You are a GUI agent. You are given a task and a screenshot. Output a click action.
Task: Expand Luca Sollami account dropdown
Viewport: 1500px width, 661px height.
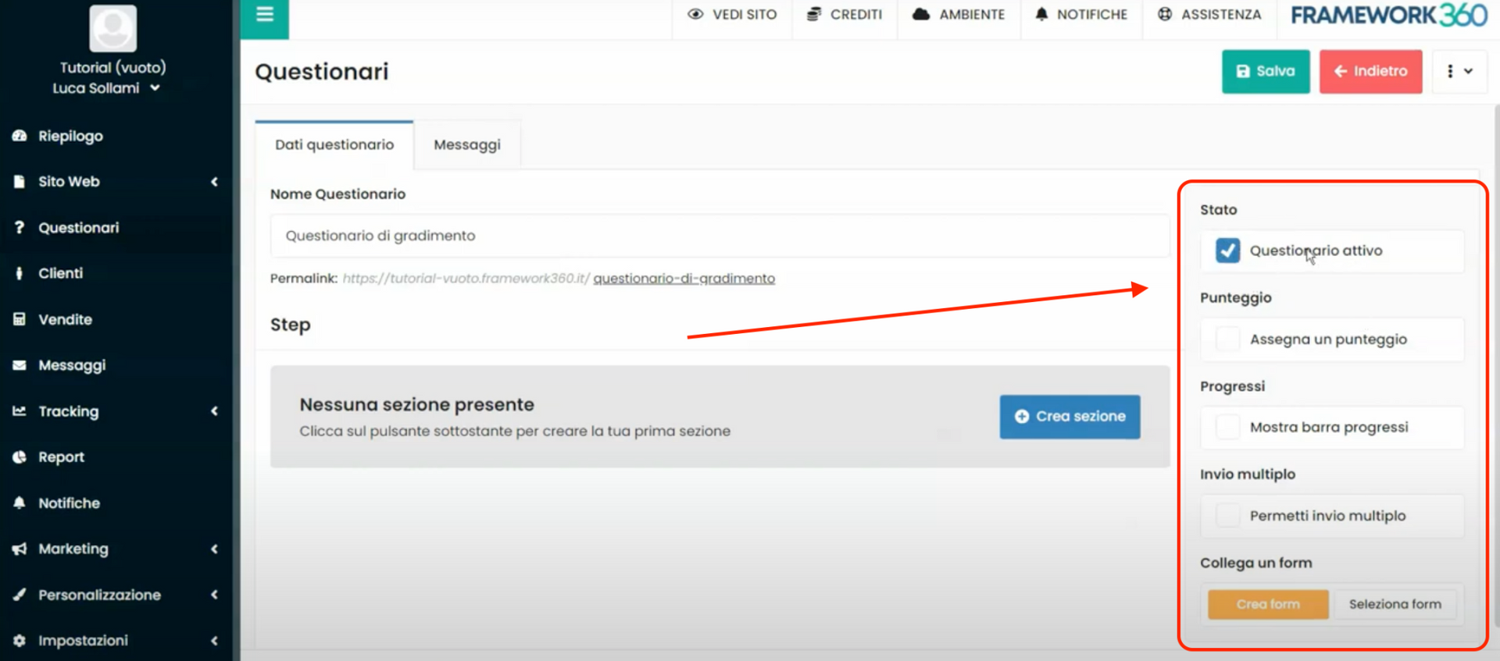(155, 88)
